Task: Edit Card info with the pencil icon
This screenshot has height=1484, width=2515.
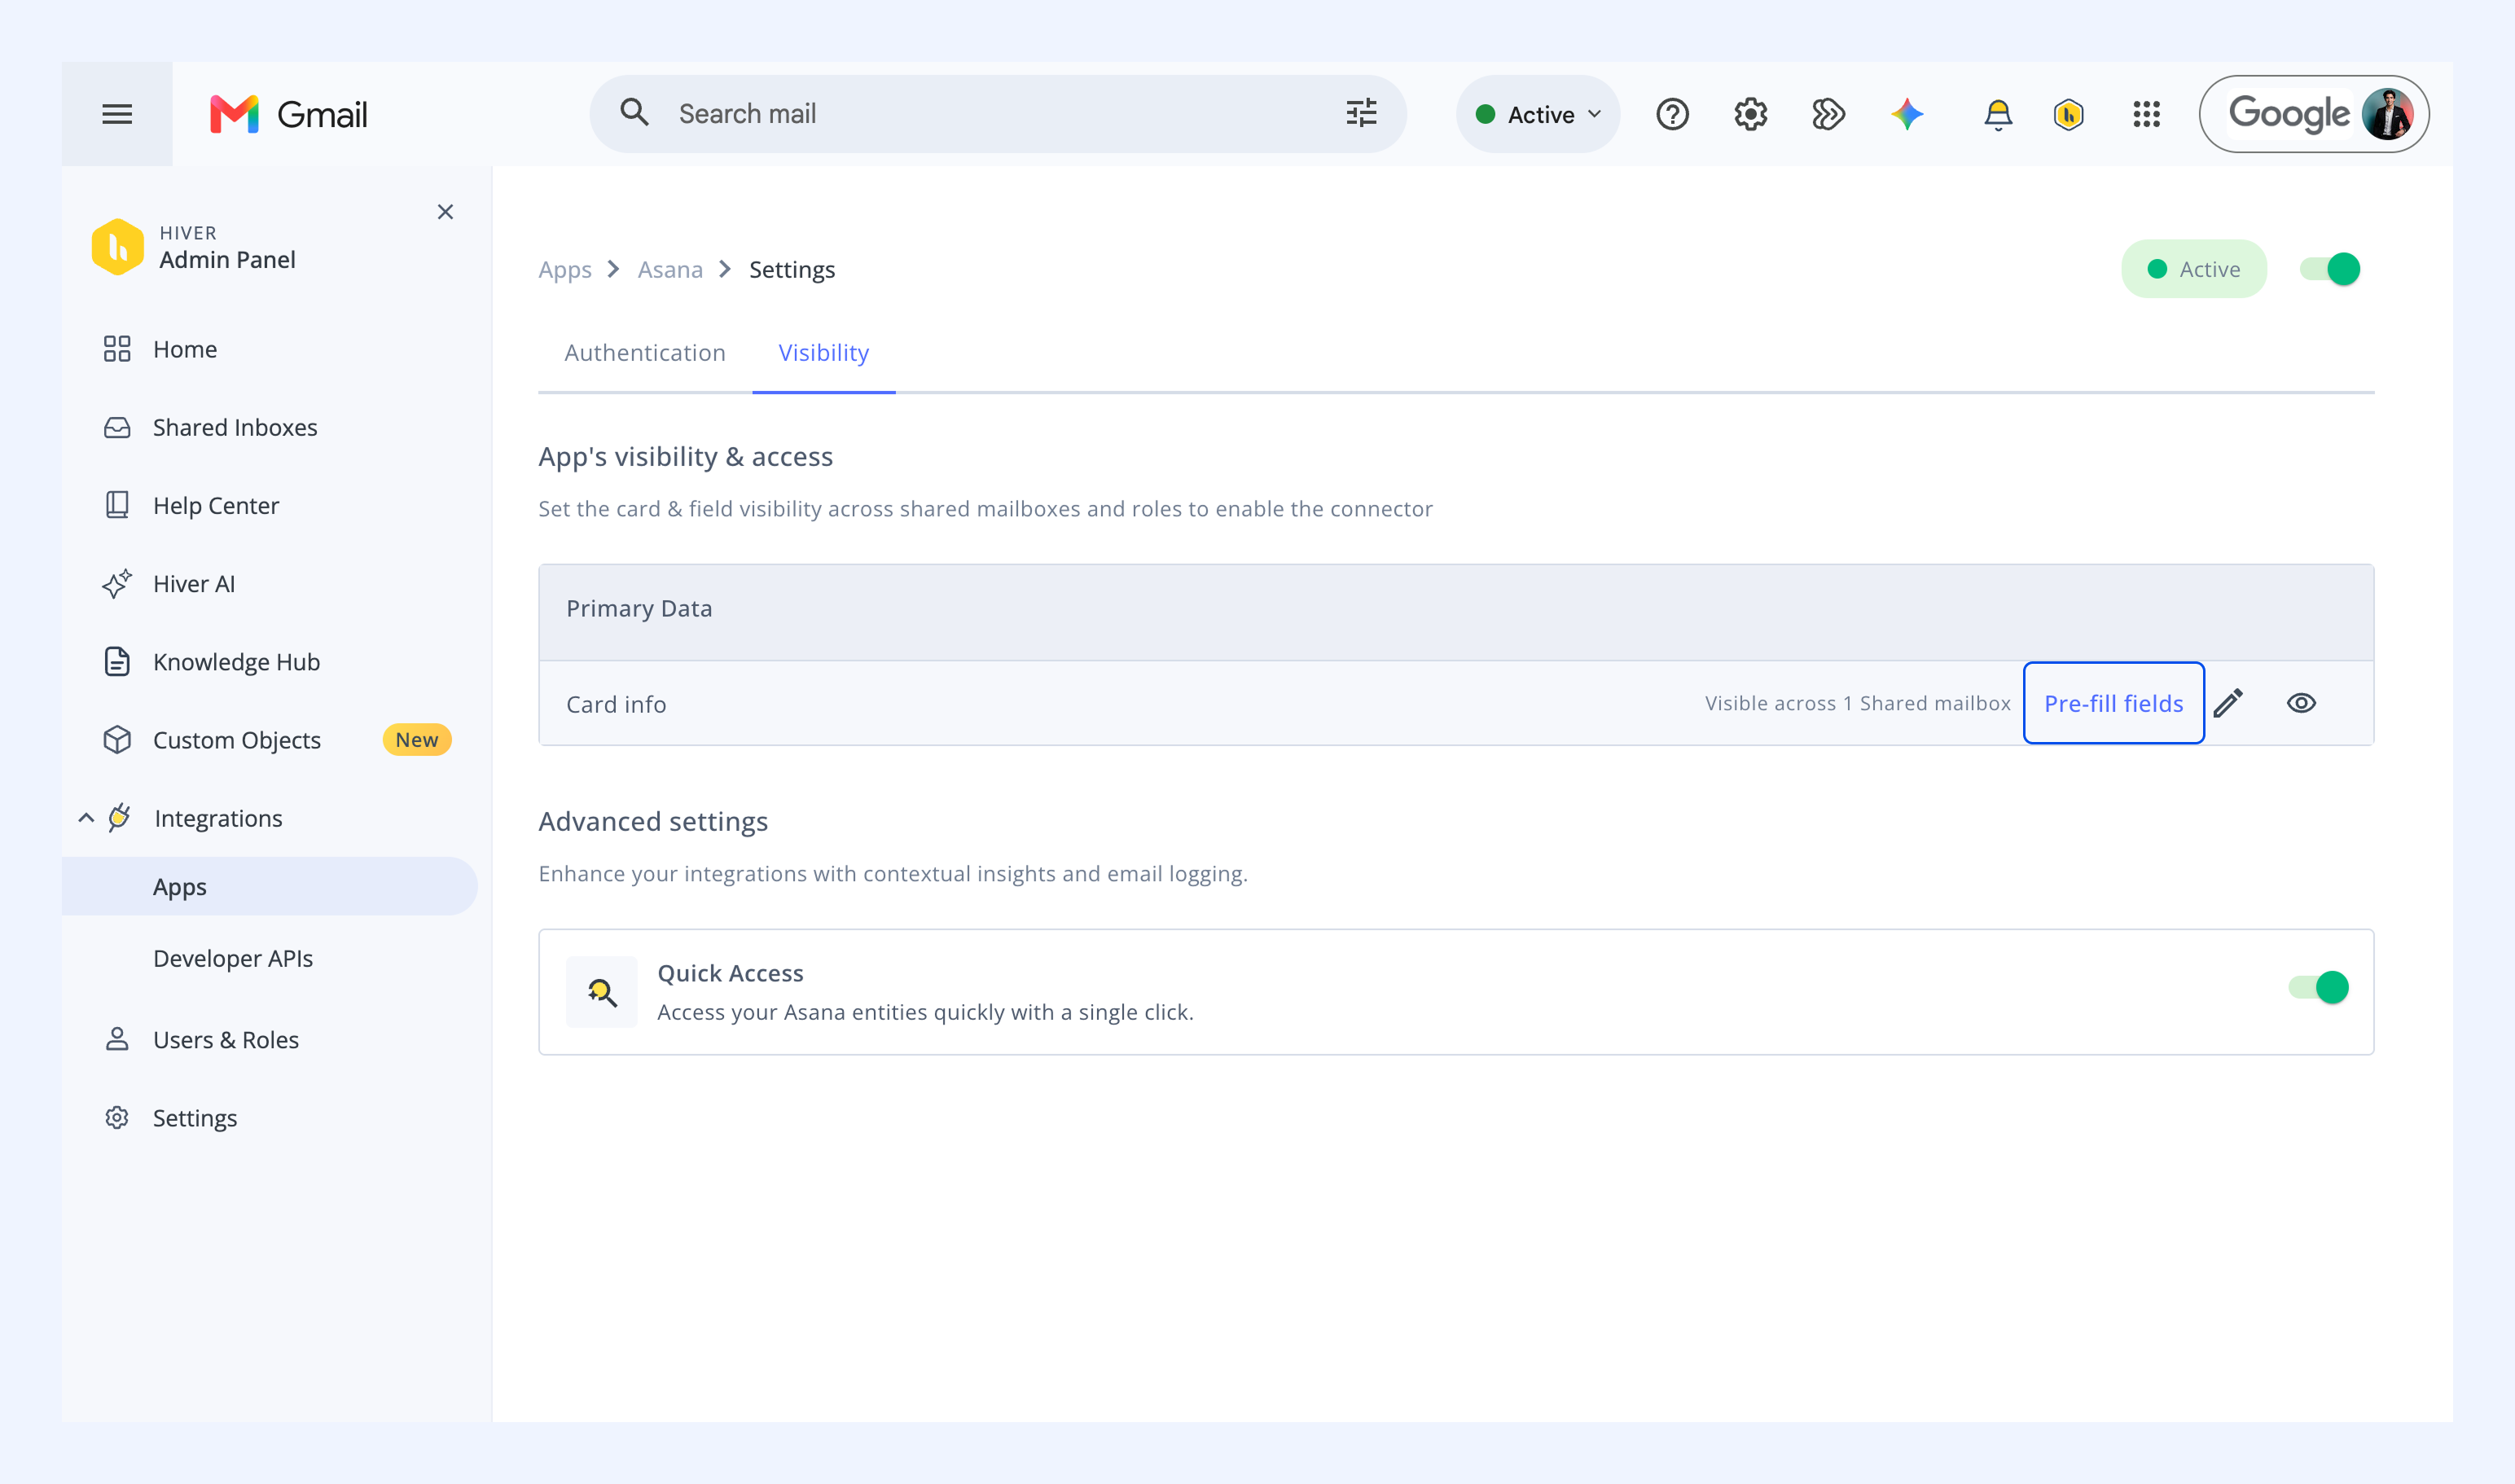Action: [2228, 703]
